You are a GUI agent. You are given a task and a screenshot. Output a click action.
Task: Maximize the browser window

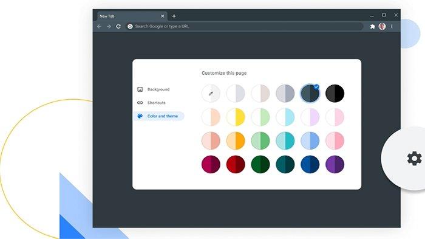click(384, 15)
